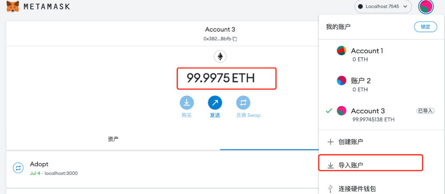
Task: Click the 99.99745138 ETH balance text
Action: tap(373, 120)
